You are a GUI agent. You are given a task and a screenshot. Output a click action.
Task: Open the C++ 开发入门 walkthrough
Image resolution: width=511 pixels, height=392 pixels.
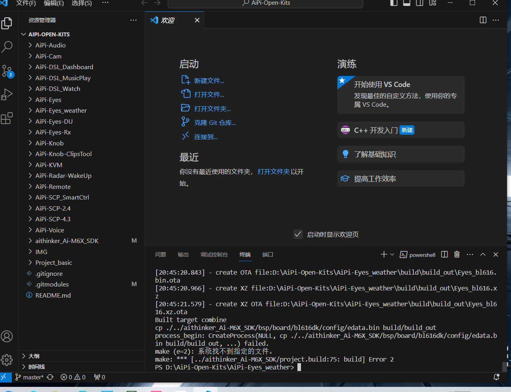pyautogui.click(x=401, y=130)
